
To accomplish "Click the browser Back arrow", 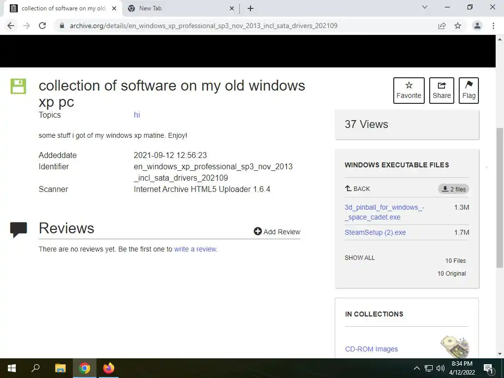I will click(x=11, y=26).
